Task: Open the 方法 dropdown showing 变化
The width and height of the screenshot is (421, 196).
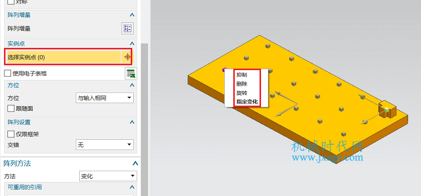Action: pos(108,176)
